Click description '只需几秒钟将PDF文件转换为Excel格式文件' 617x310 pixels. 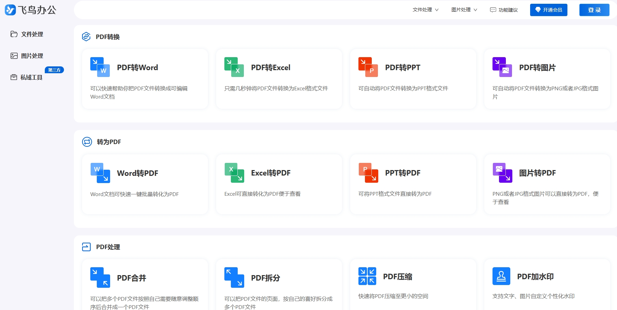[276, 88]
